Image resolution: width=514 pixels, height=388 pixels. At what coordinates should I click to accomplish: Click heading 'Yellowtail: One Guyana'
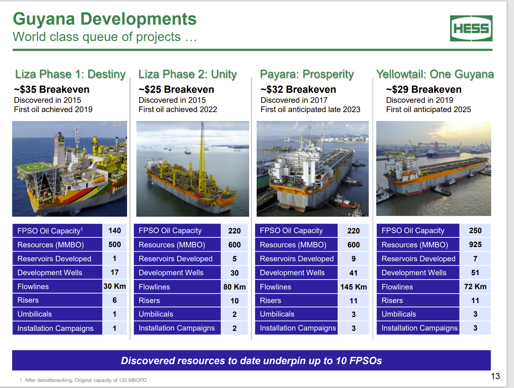pyautogui.click(x=435, y=74)
